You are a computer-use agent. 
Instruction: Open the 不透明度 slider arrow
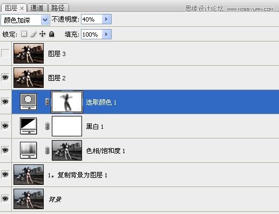coord(107,19)
